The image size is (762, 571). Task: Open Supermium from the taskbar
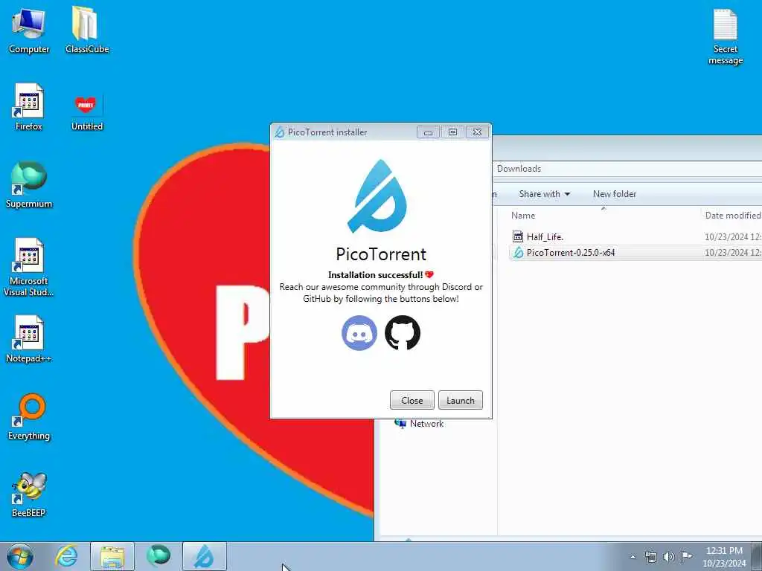click(159, 556)
